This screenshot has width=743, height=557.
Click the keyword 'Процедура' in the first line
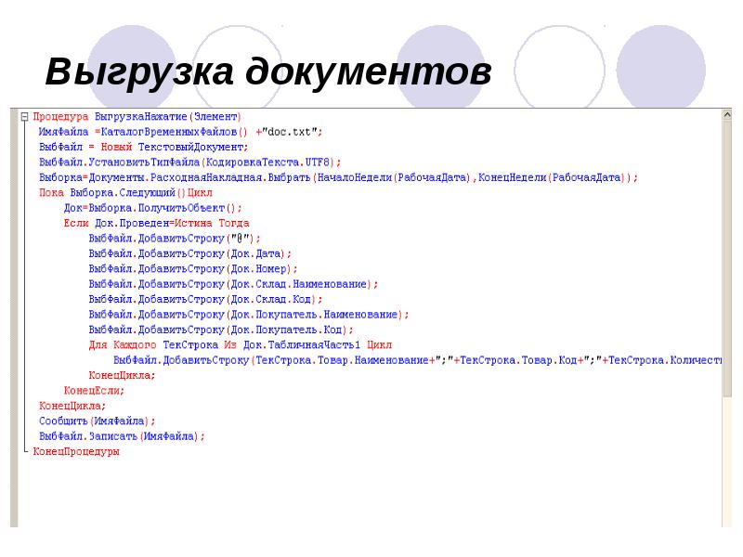click(x=60, y=117)
